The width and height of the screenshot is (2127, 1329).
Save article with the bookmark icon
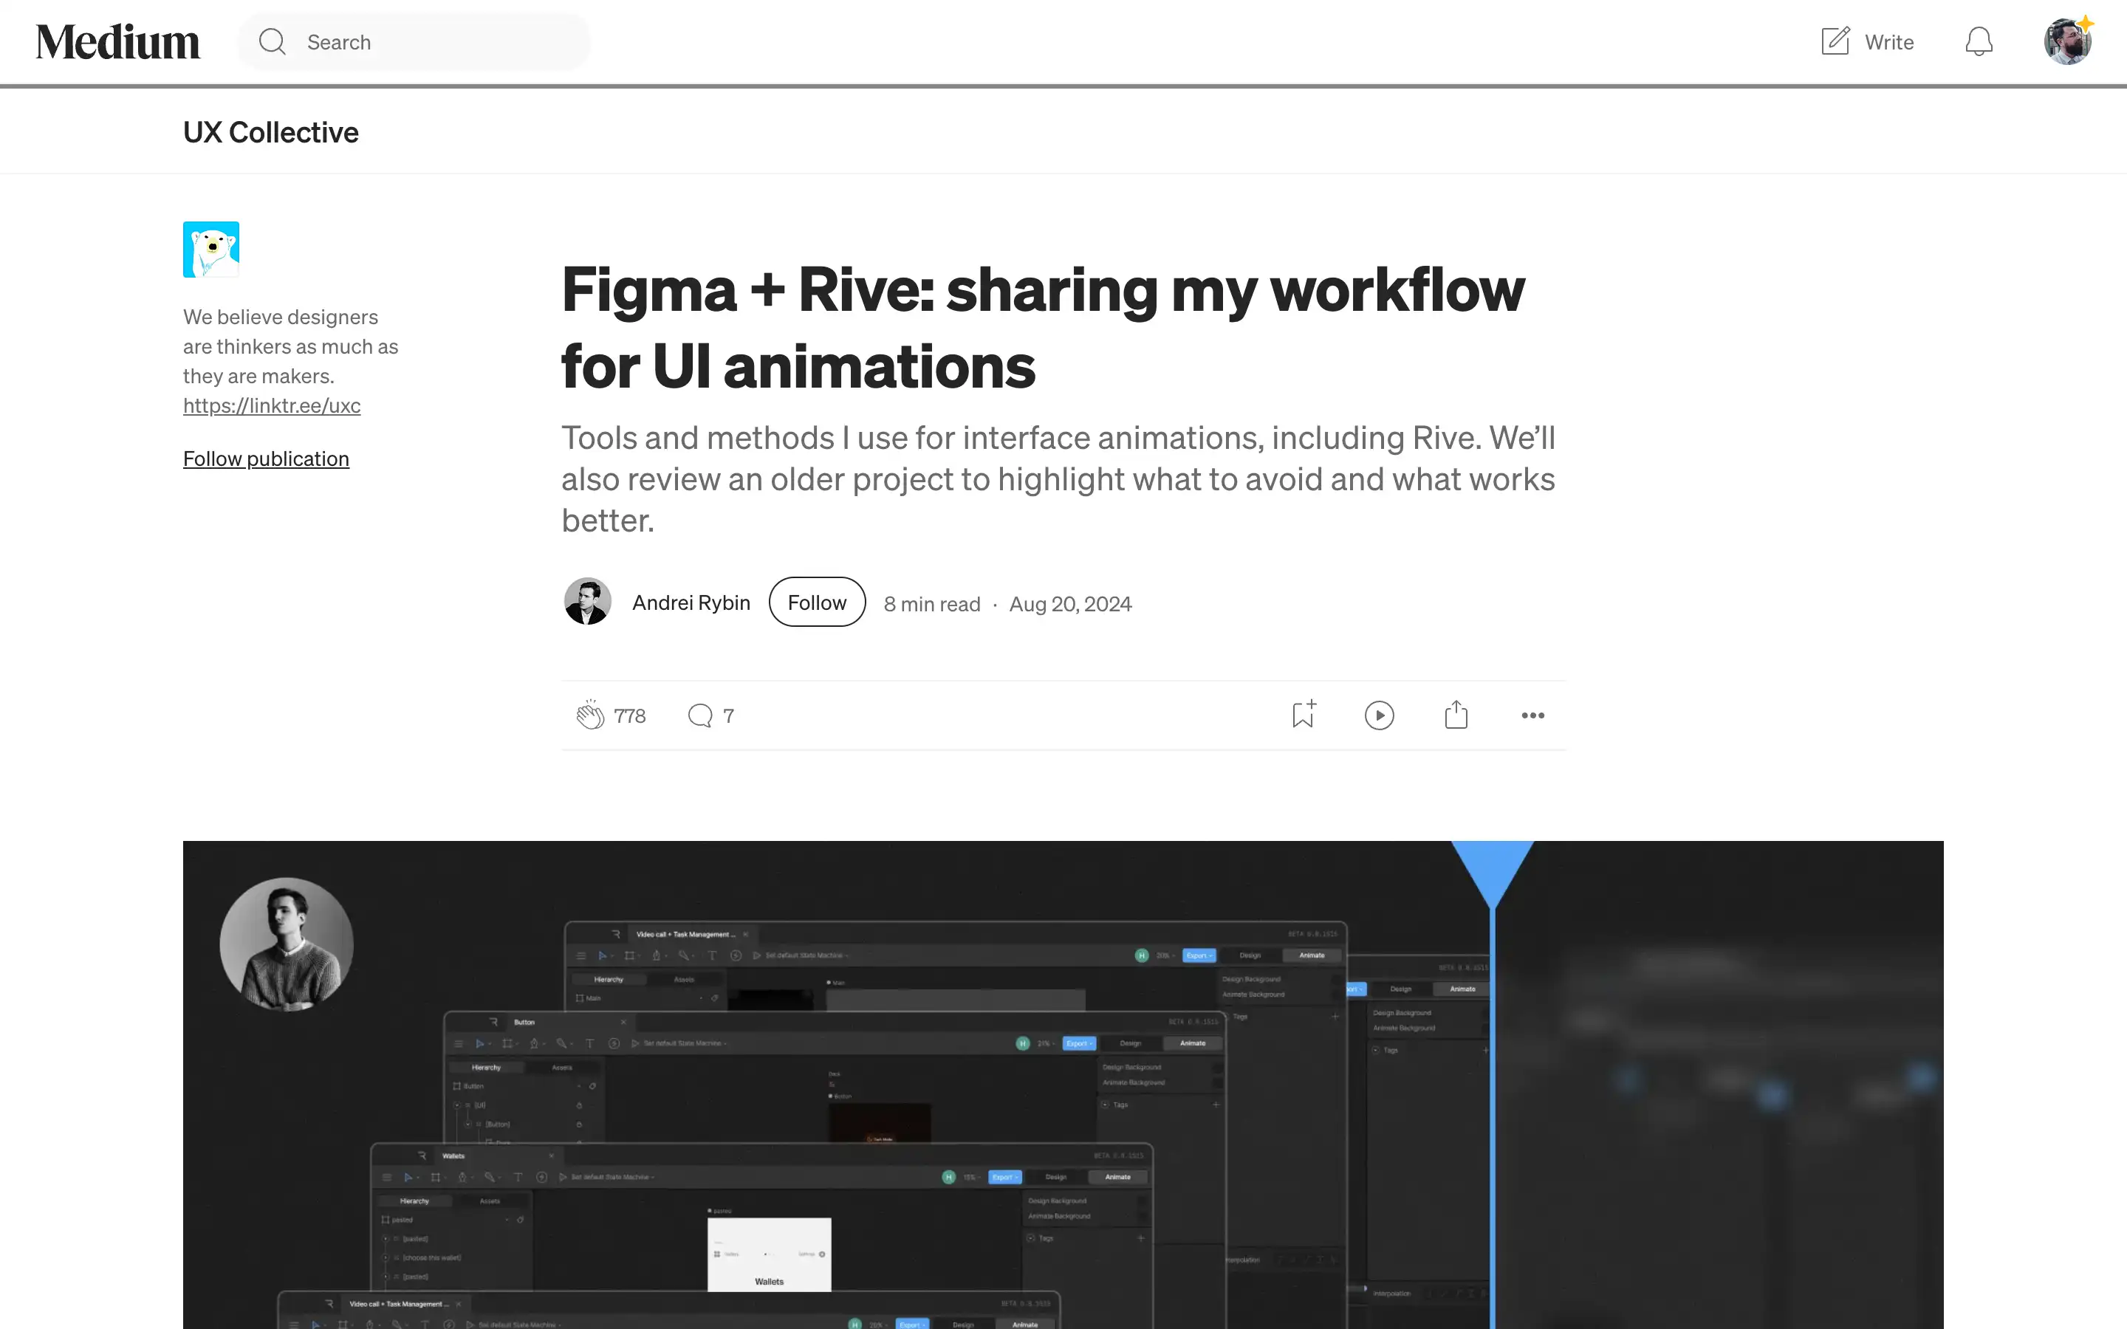pos(1304,715)
